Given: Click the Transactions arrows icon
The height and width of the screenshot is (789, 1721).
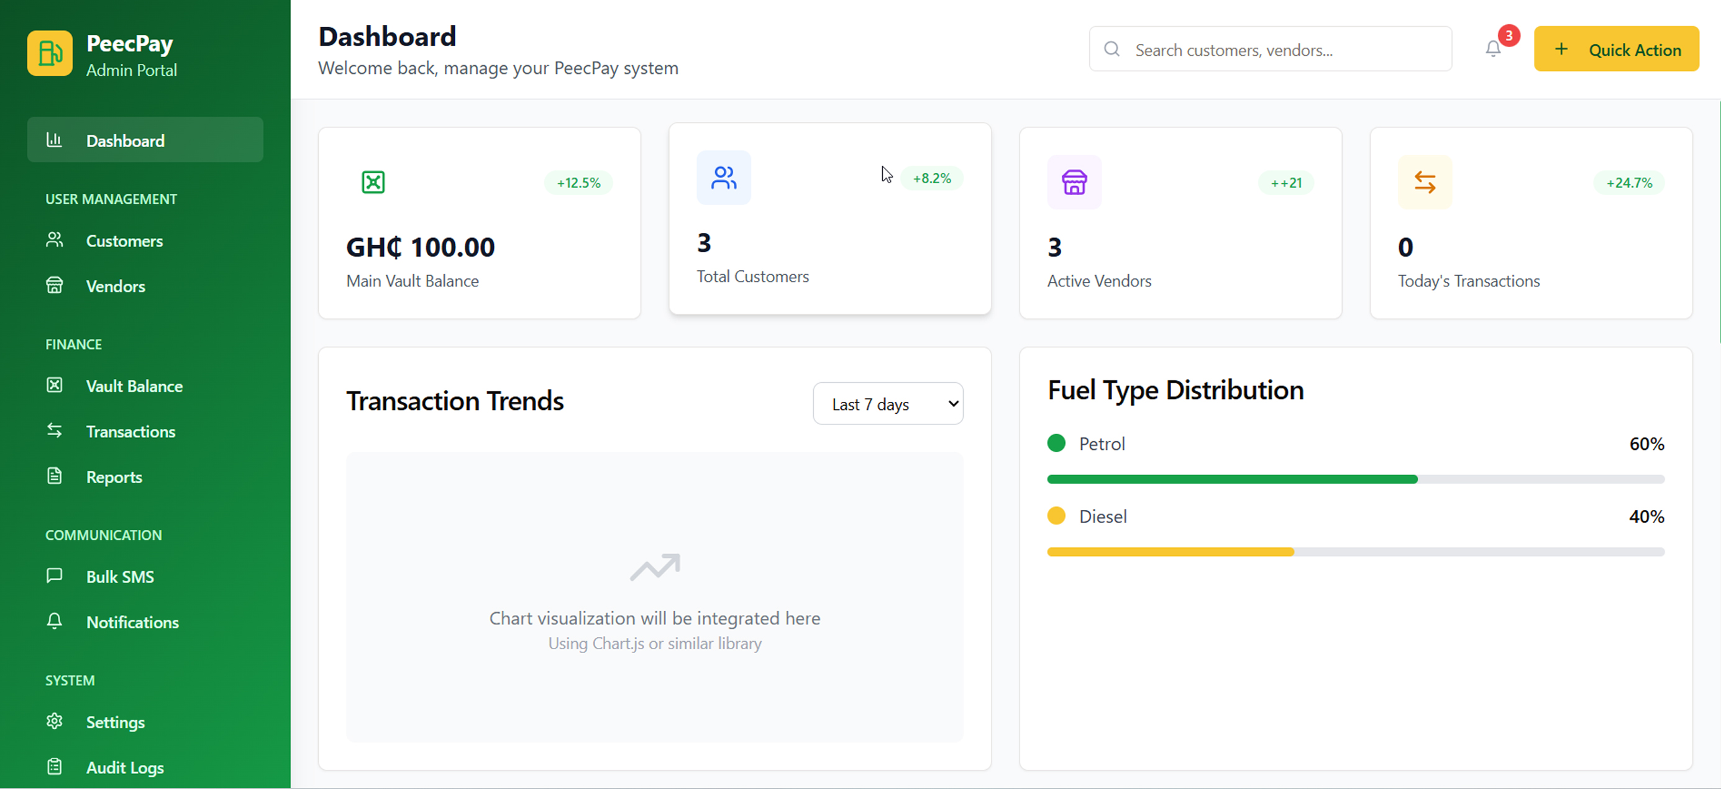Looking at the screenshot, I should pos(54,431).
